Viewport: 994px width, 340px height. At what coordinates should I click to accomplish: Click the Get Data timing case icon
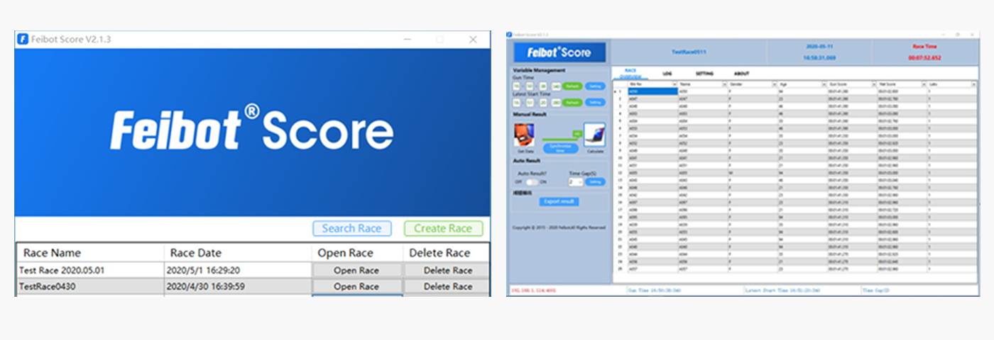click(524, 135)
